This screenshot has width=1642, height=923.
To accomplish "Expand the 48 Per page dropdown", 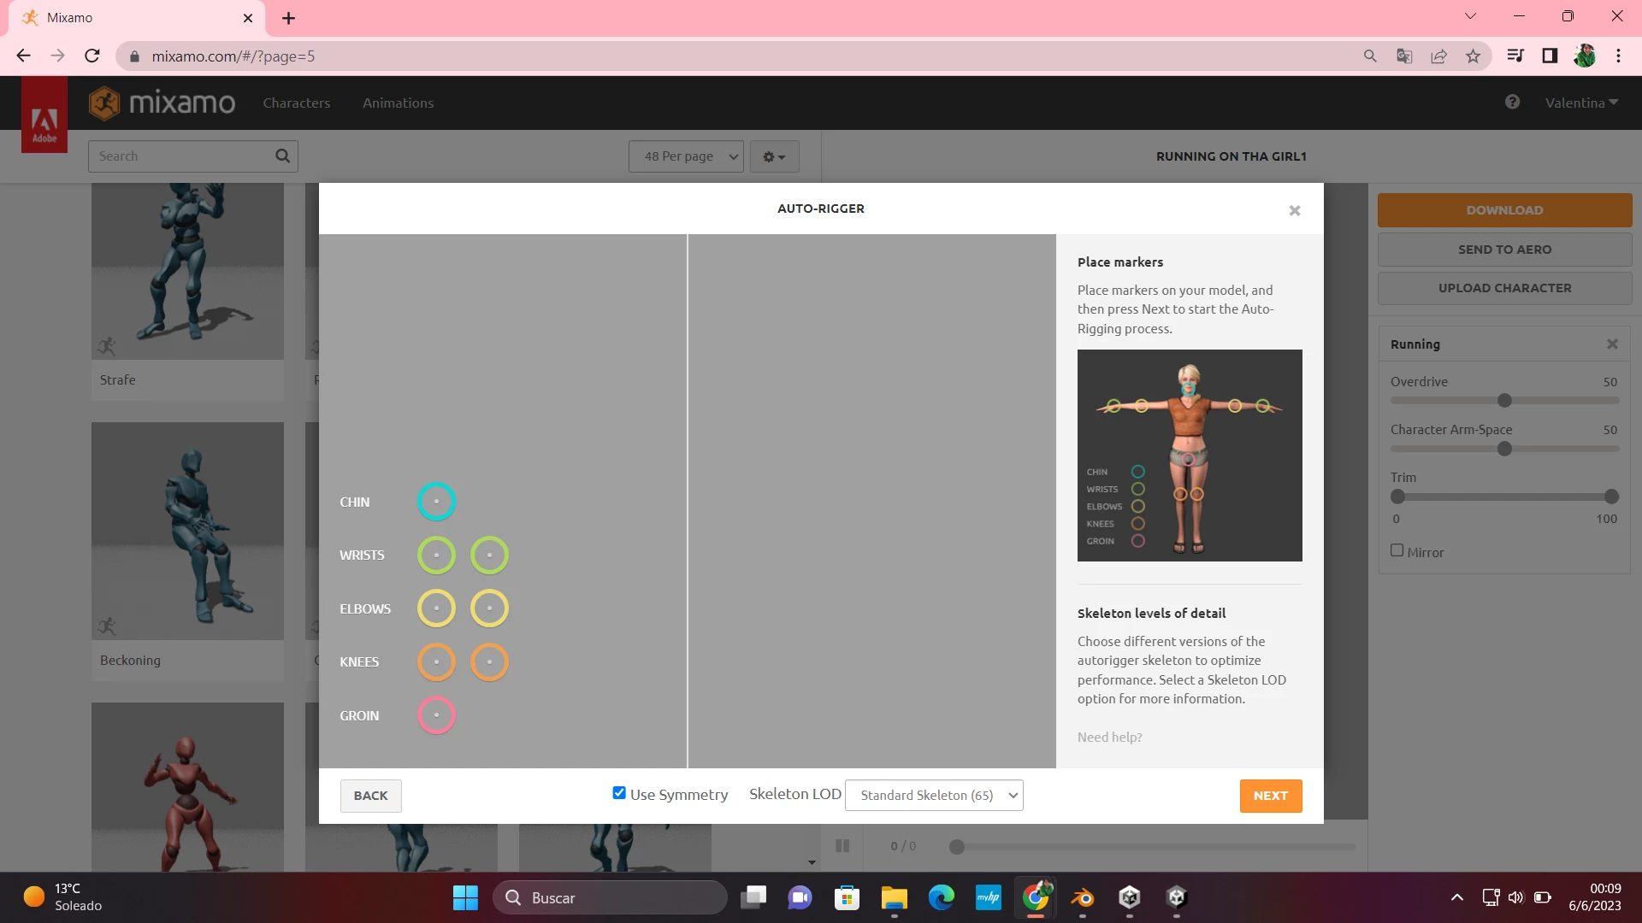I will (686, 156).
